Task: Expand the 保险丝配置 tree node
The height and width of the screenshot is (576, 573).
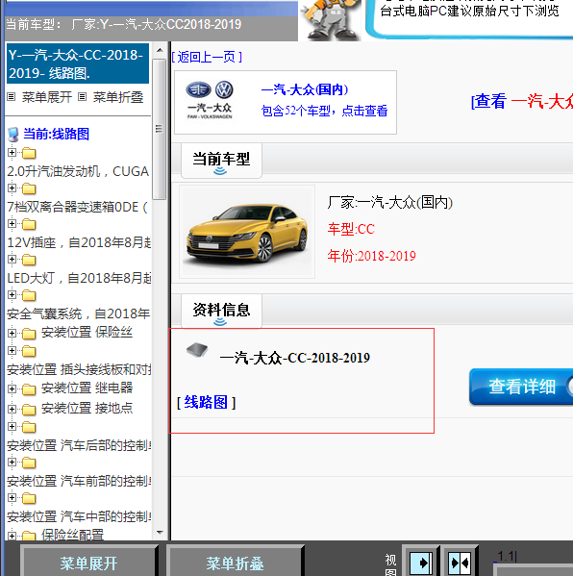Action: coord(12,536)
